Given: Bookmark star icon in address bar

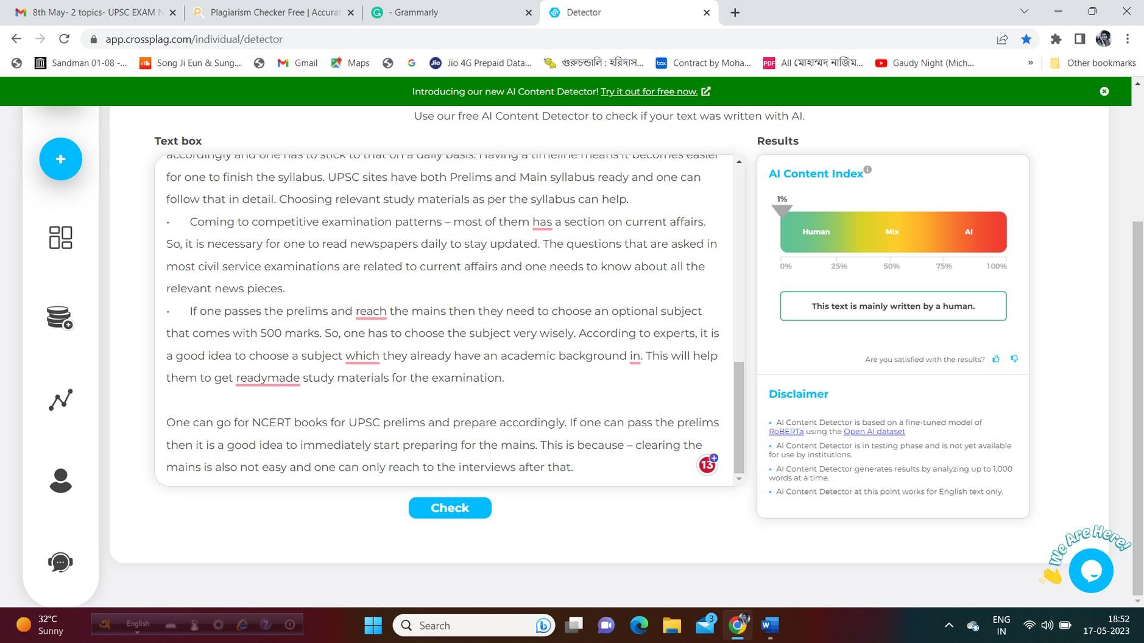Looking at the screenshot, I should click(x=1026, y=39).
